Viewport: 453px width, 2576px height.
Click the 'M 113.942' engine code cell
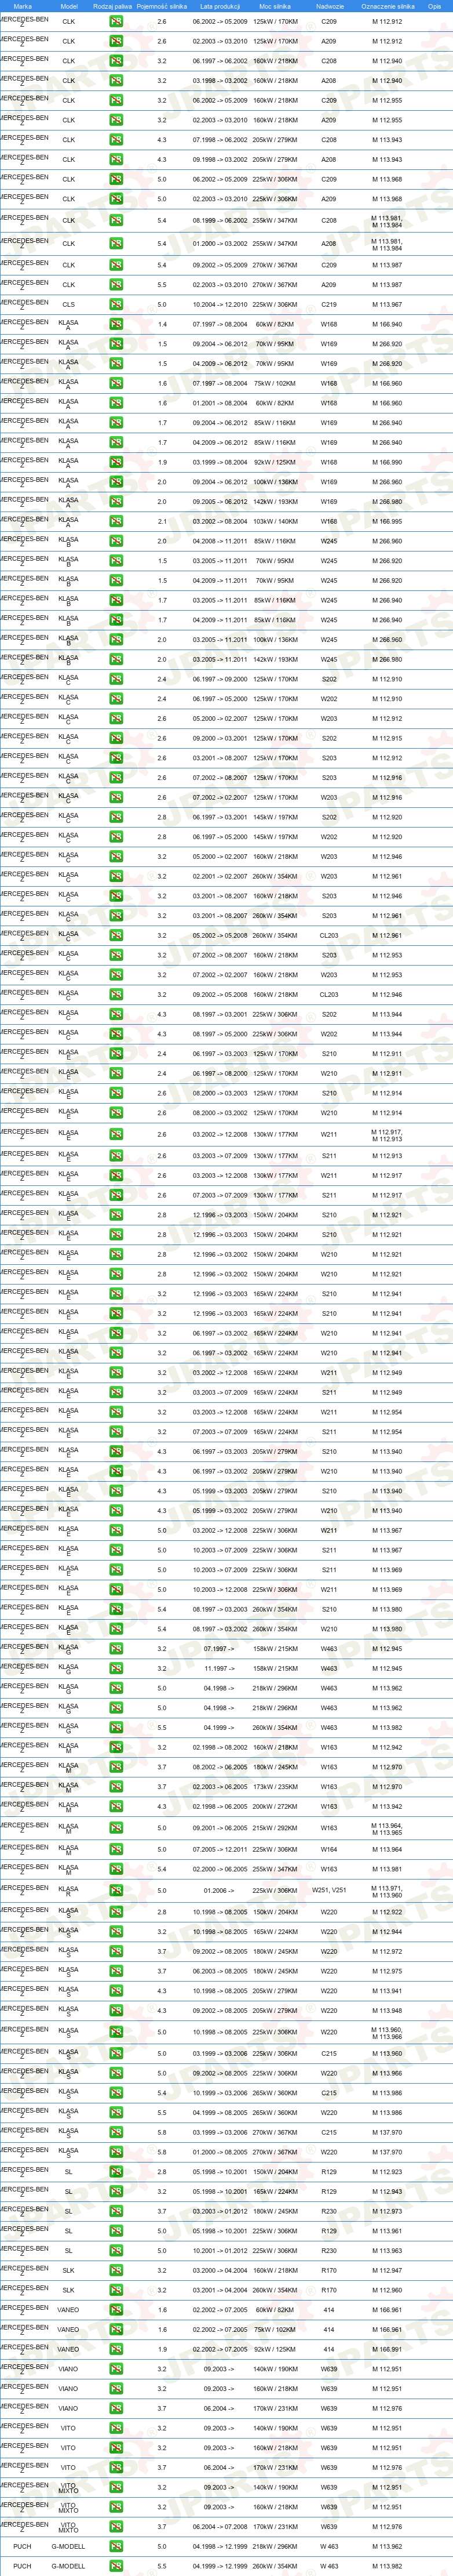pos(387,1806)
